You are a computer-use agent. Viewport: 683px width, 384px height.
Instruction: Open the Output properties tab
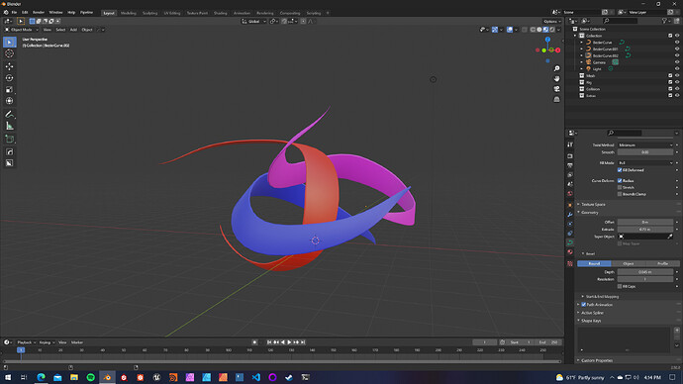[570, 165]
